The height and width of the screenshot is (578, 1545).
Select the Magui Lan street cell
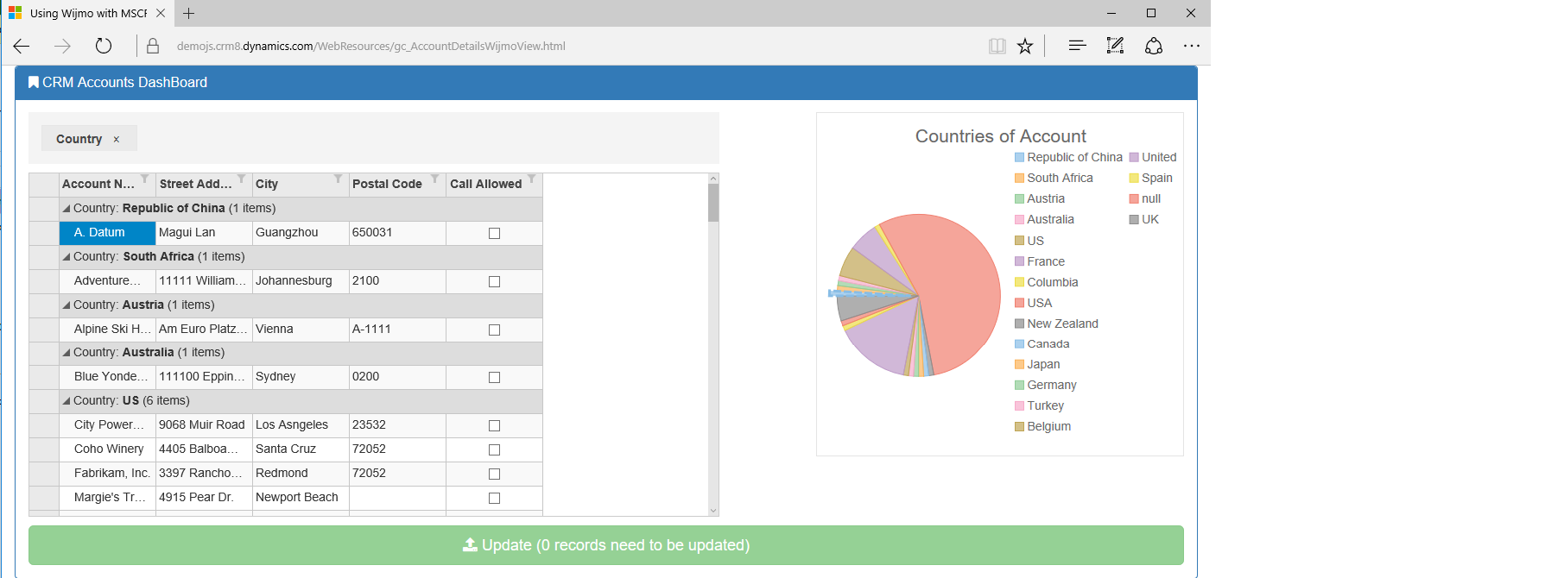(205, 233)
